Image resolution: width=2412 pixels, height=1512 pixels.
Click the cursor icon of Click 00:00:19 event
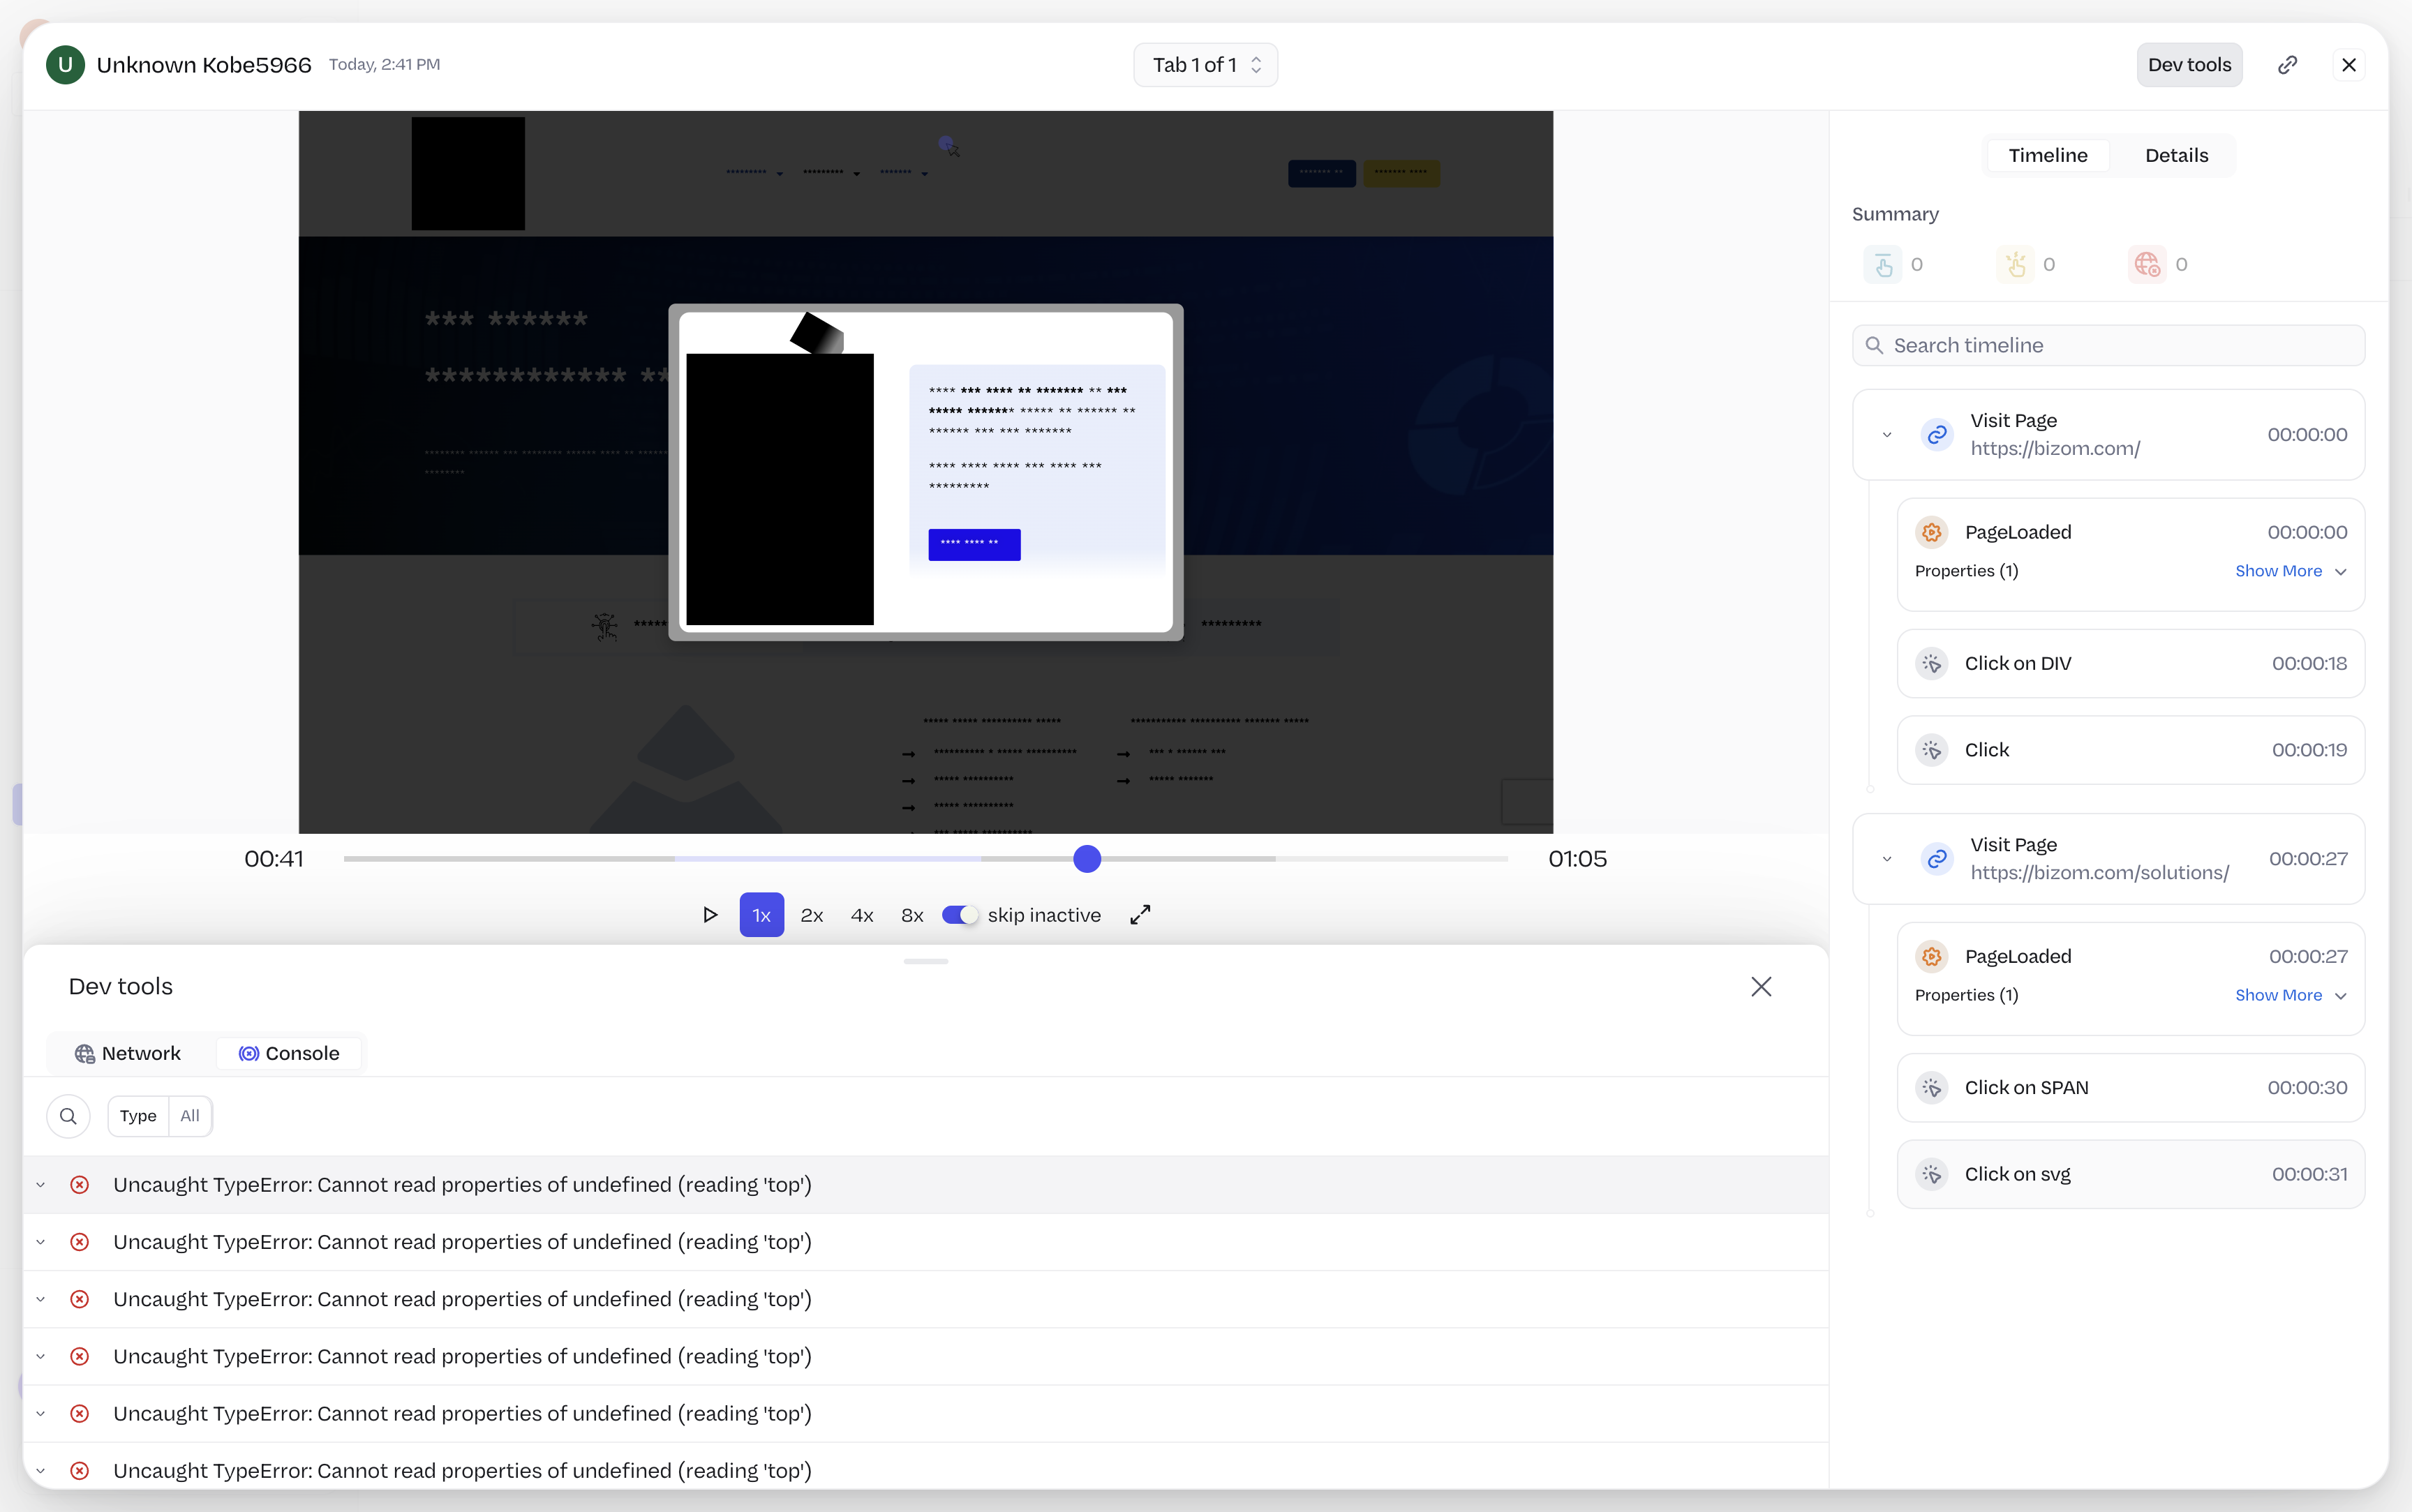[1932, 750]
